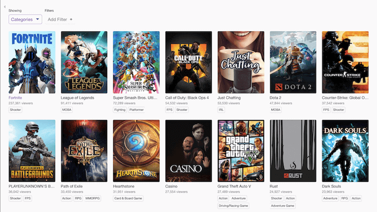Viewport: 377px width, 212px height.
Task: Open the Dota 2 cover art
Action: click(x=293, y=62)
